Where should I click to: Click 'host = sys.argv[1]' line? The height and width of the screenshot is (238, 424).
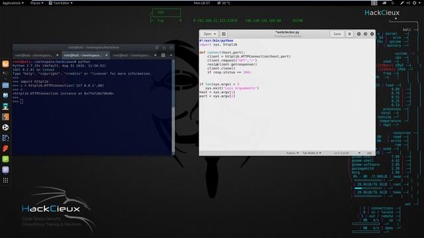tap(217, 92)
